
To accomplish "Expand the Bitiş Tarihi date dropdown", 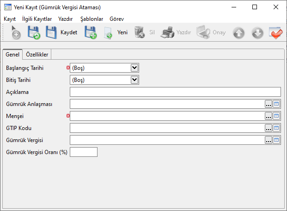I will coord(134,80).
